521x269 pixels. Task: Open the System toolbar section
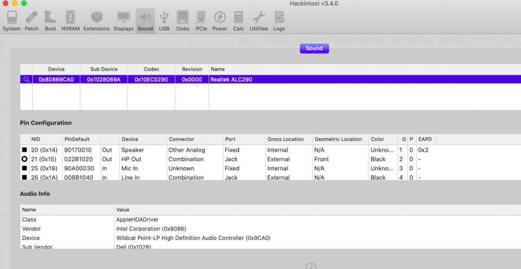(11, 21)
